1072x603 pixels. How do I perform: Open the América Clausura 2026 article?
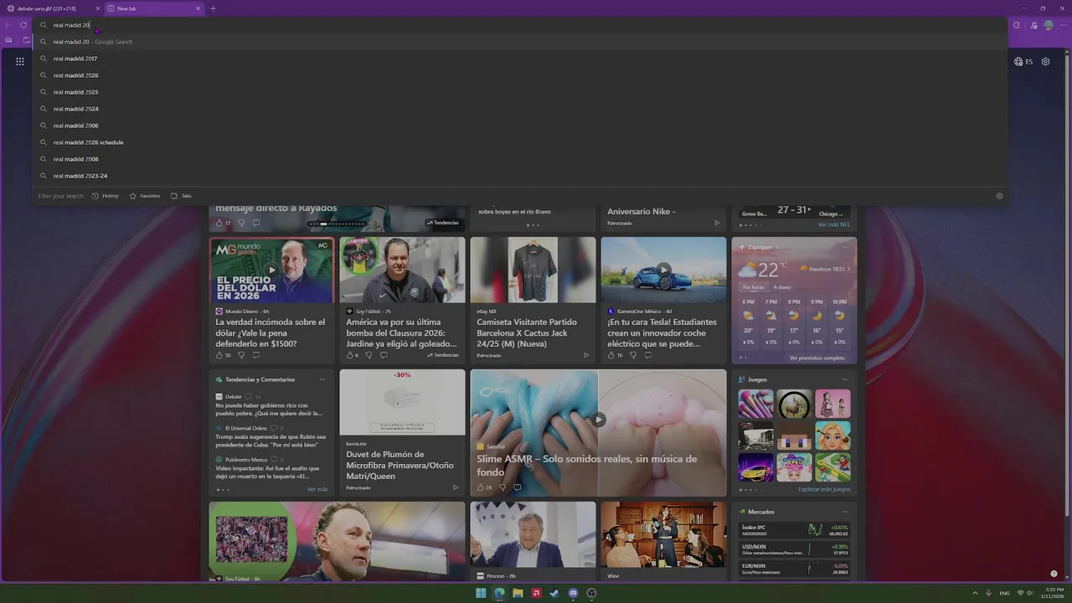[402, 332]
